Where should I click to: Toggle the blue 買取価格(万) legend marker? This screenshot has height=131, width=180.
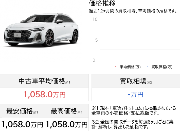[x=147, y=67]
